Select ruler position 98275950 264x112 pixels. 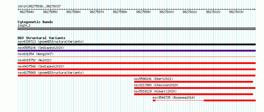[x=50, y=12]
